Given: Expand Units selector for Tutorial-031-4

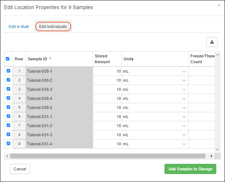Looking at the screenshot, I should pos(184,144).
